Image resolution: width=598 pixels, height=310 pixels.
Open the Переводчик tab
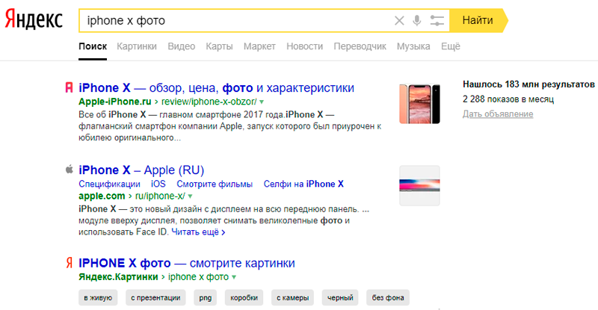(x=360, y=46)
